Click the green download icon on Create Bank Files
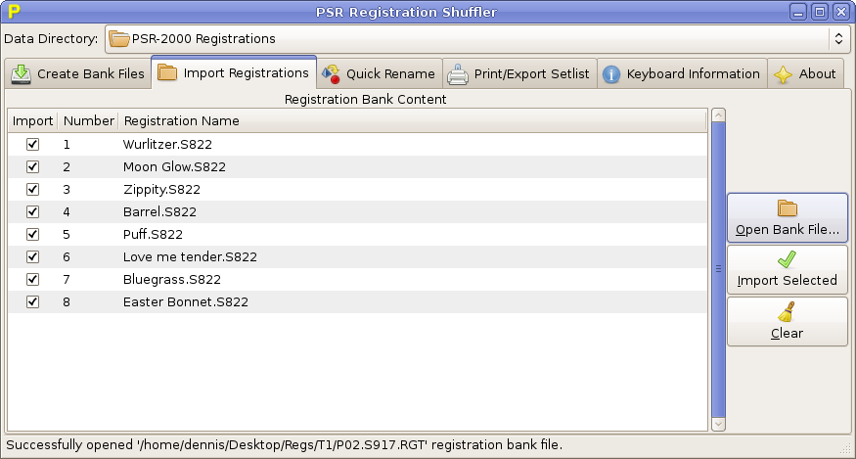Image resolution: width=856 pixels, height=459 pixels. [22, 73]
